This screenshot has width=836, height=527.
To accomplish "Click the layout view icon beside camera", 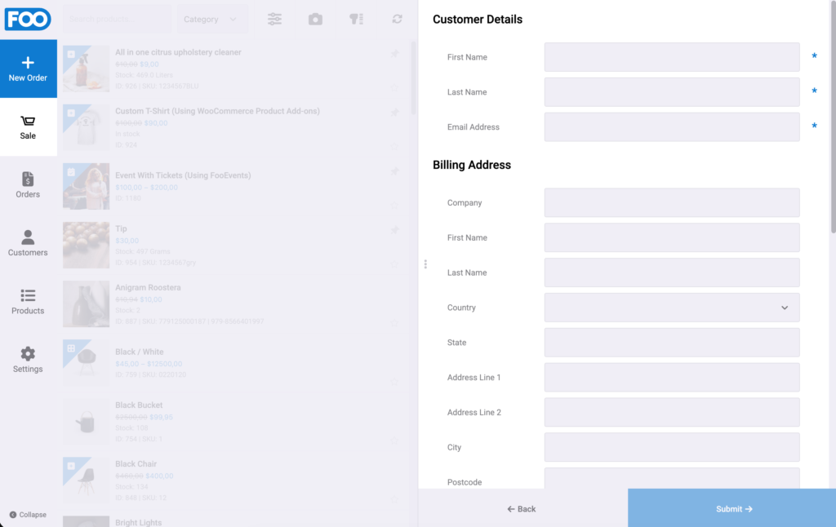I will click(x=356, y=20).
